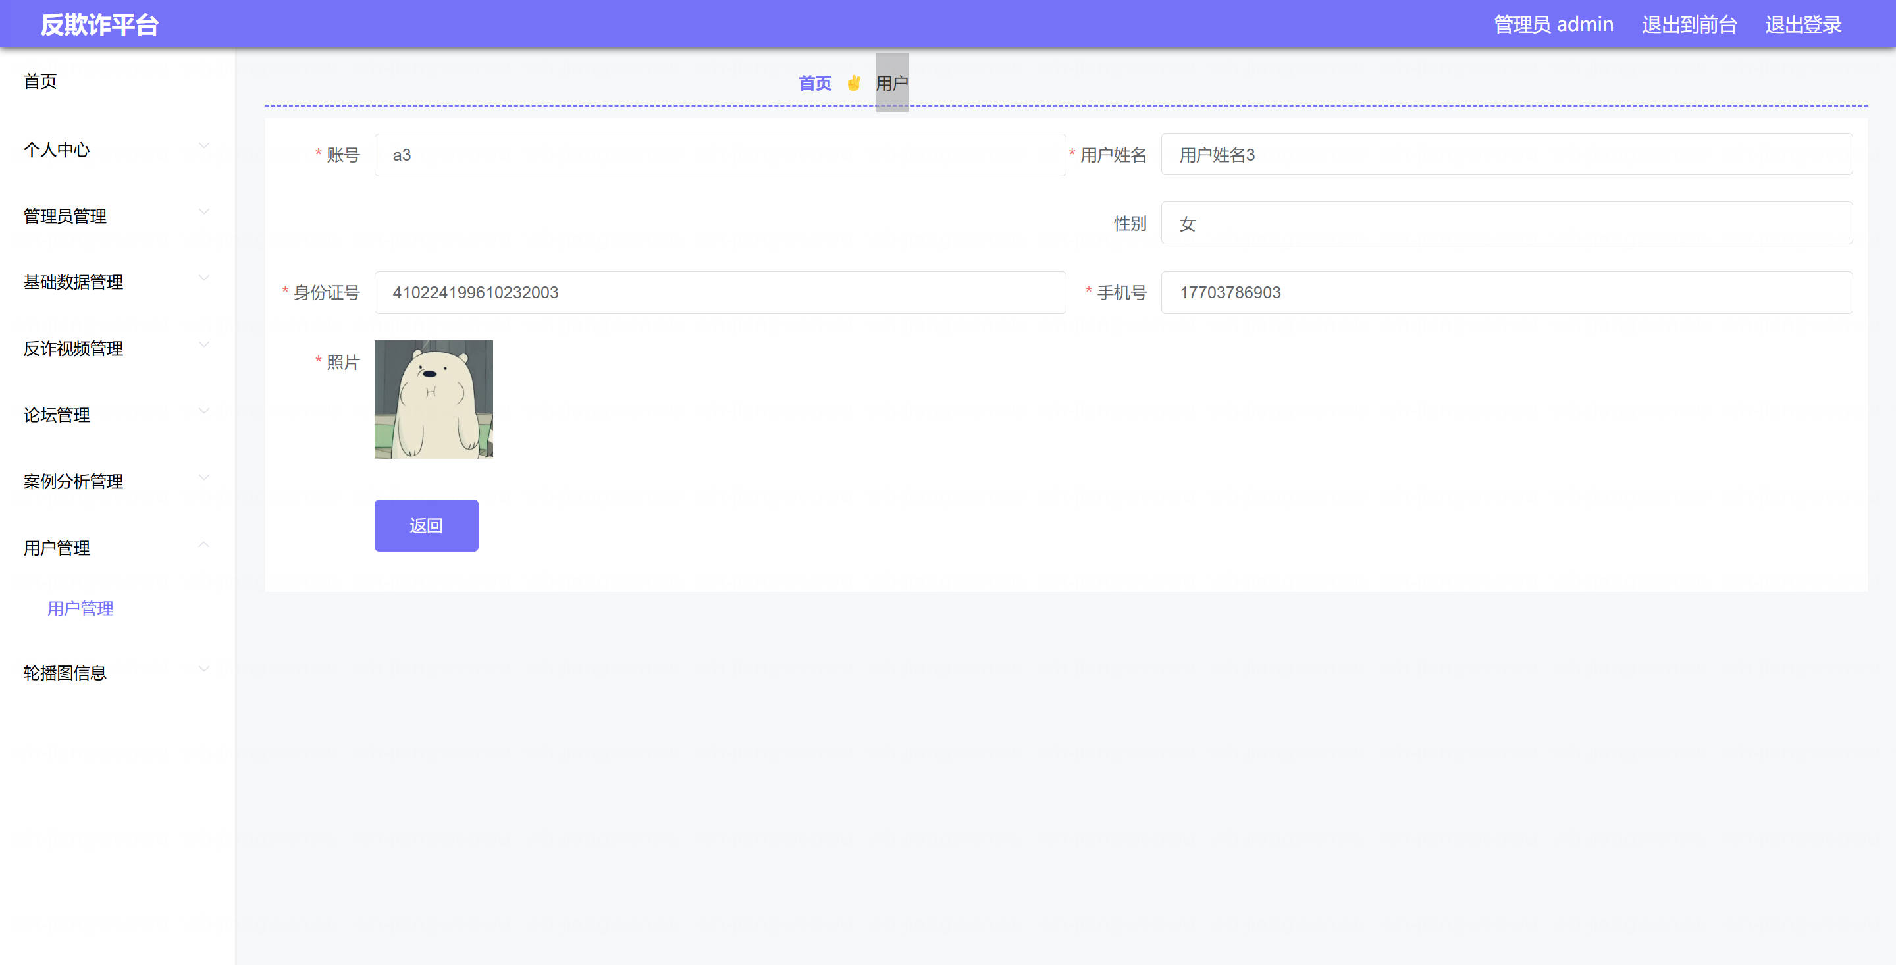
Task: Click the victory hand breadcrumb icon
Action: [853, 83]
